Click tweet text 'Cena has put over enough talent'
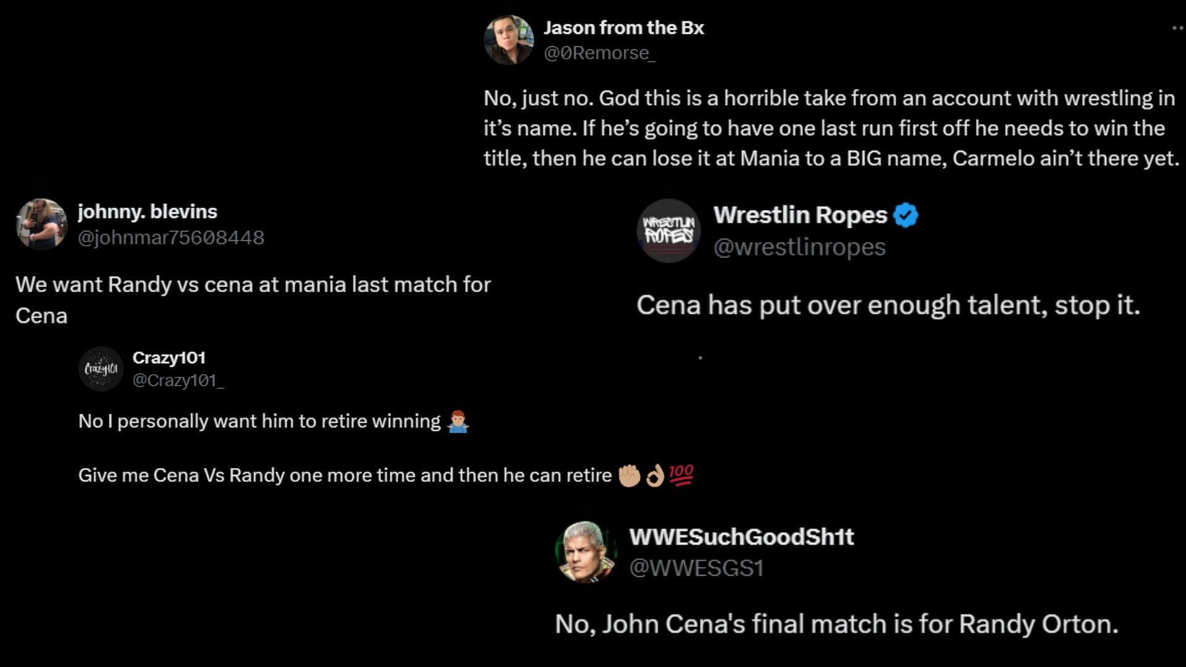Image resolution: width=1186 pixels, height=667 pixels. click(x=888, y=305)
